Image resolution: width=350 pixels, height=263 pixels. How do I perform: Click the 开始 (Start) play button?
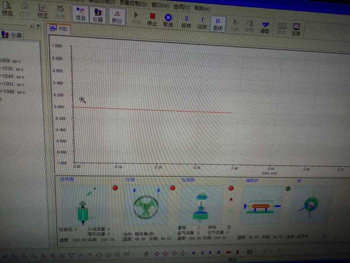[x=136, y=18]
